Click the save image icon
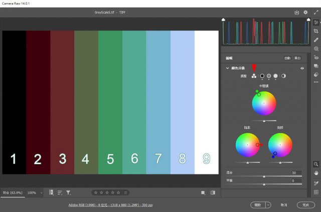 296,12
